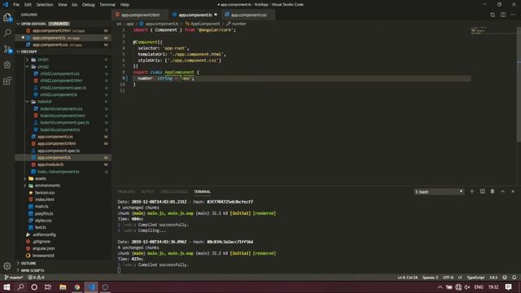Switch to app.component.css editor tab
The image size is (521, 293).
(248, 15)
